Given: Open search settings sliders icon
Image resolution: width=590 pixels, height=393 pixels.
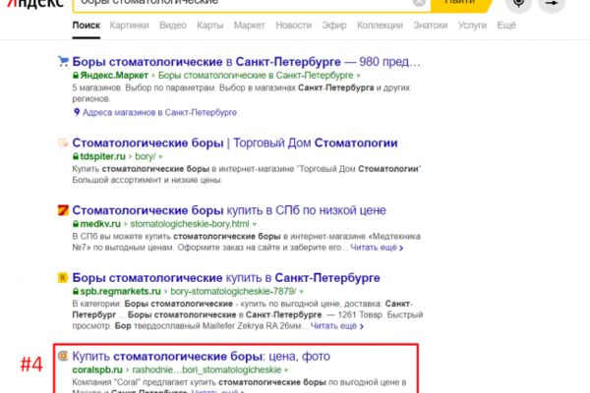Looking at the screenshot, I should (x=552, y=4).
